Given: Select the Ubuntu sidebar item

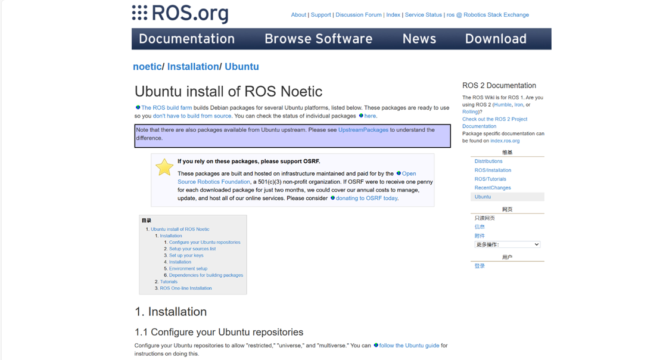Looking at the screenshot, I should [507, 197].
